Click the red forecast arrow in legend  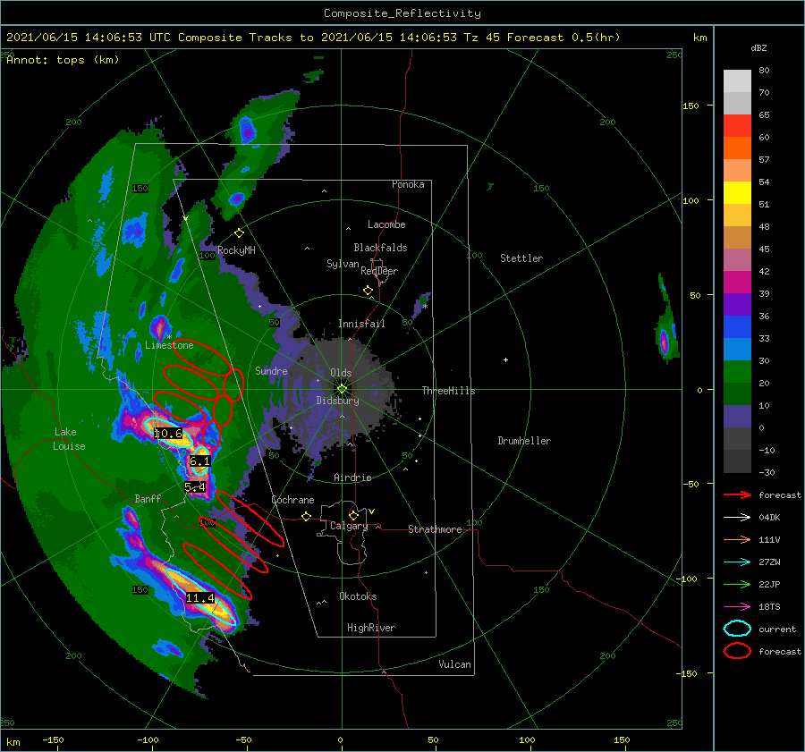(x=737, y=494)
